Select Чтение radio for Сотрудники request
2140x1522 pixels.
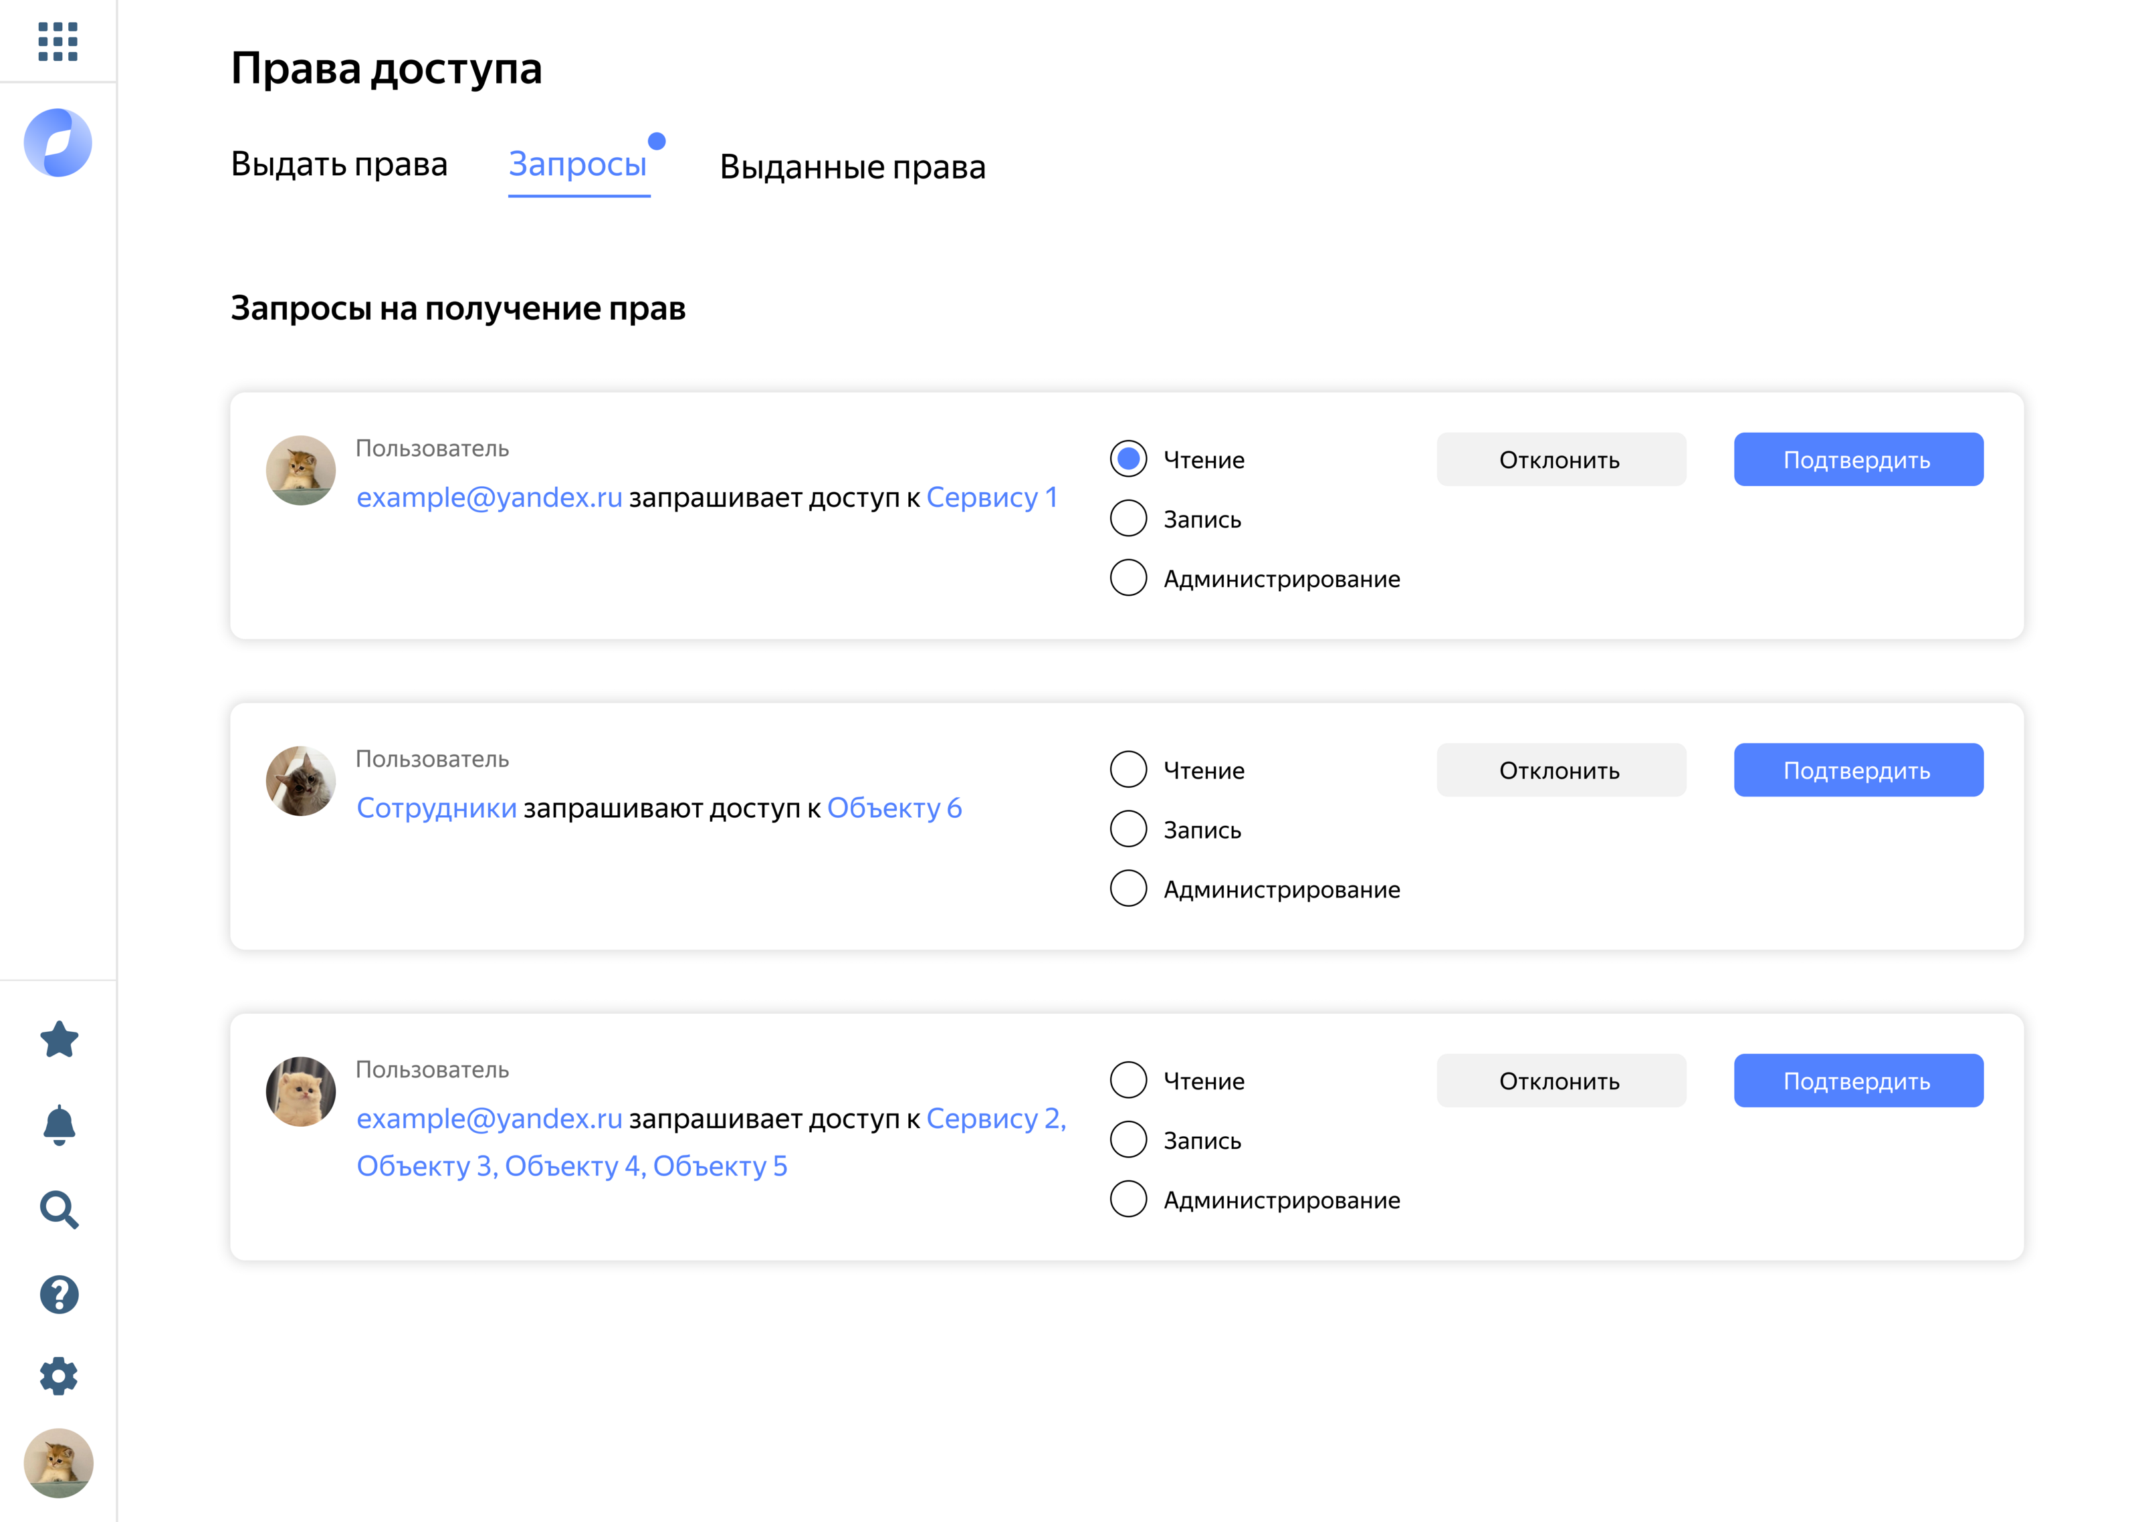pos(1128,770)
